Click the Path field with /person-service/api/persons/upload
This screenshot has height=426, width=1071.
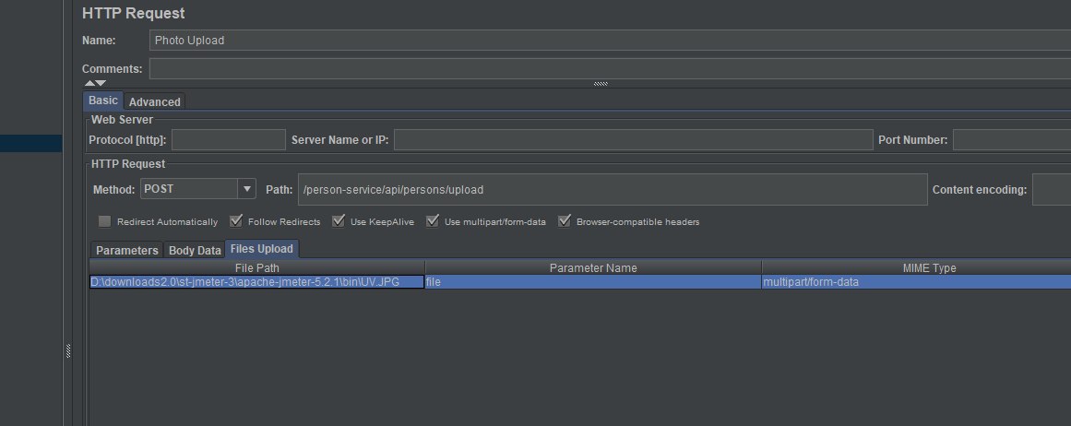click(x=613, y=190)
